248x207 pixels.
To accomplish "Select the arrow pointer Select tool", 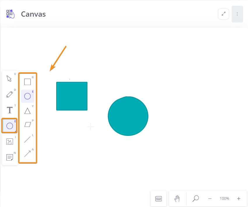I will click(x=9, y=79).
